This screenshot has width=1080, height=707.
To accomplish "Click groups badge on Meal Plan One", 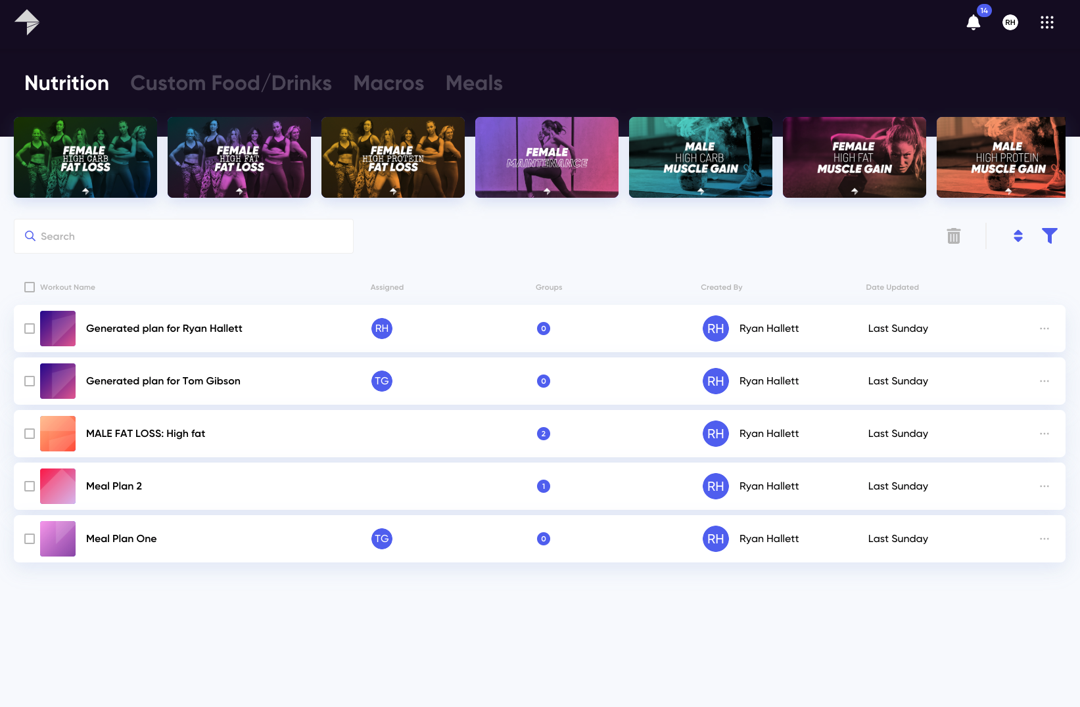I will tap(544, 539).
